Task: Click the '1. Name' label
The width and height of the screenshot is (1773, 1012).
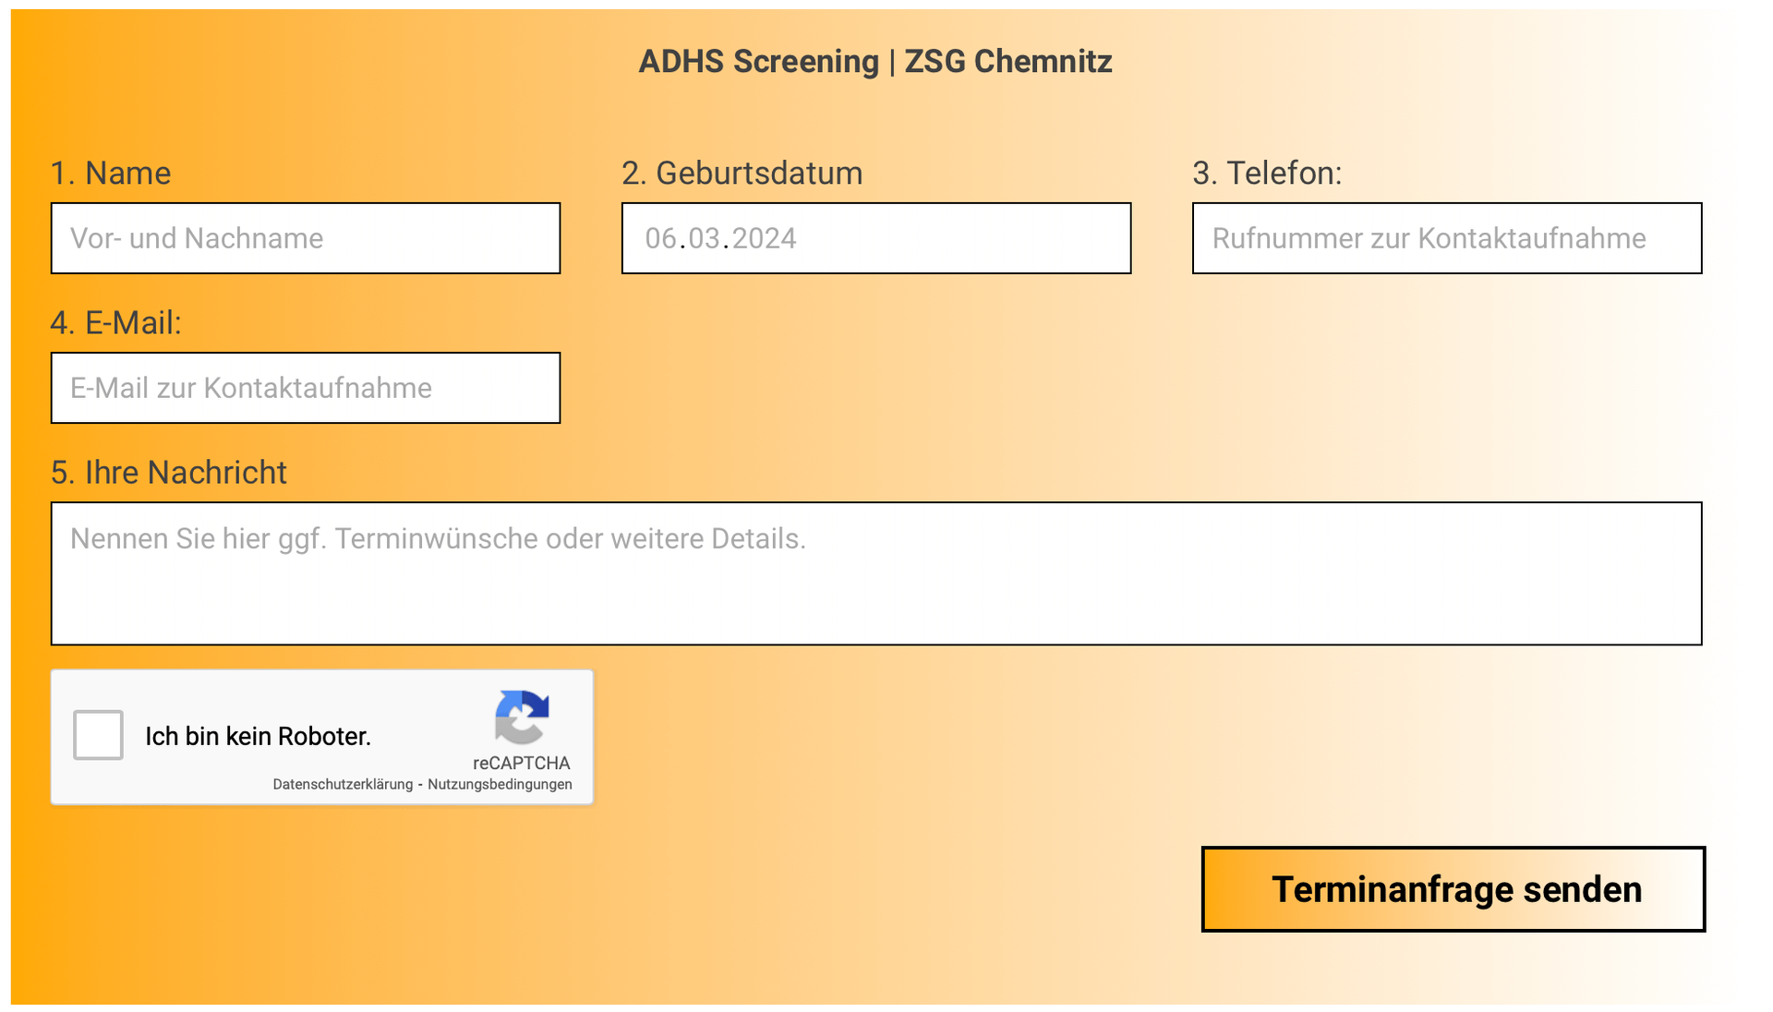Action: click(x=111, y=173)
